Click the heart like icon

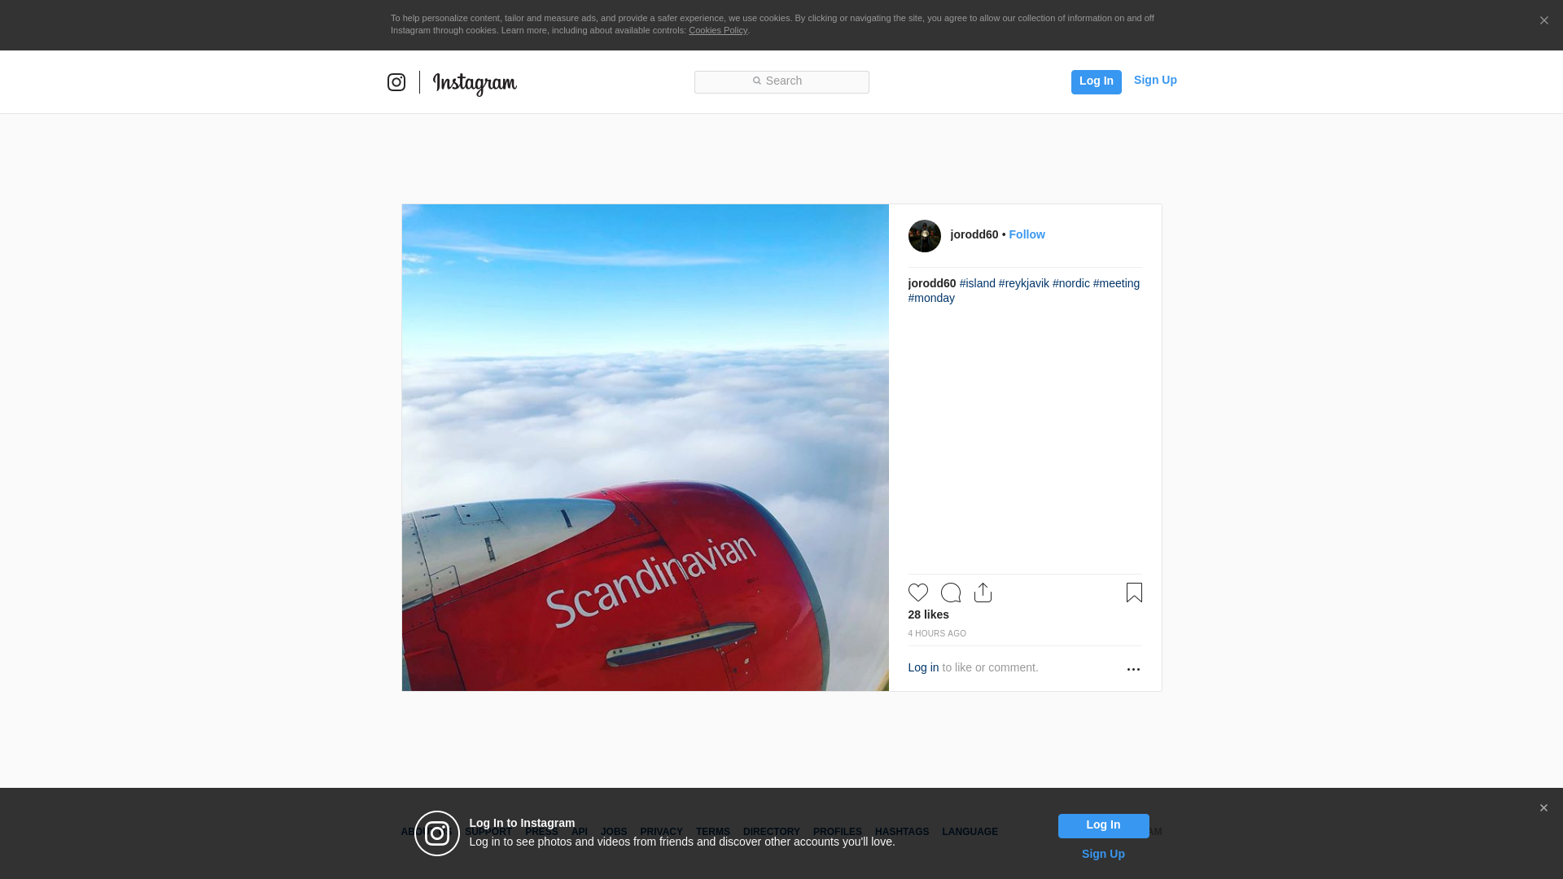click(x=917, y=593)
